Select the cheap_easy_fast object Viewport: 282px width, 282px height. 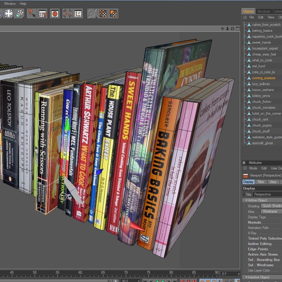point(264,54)
